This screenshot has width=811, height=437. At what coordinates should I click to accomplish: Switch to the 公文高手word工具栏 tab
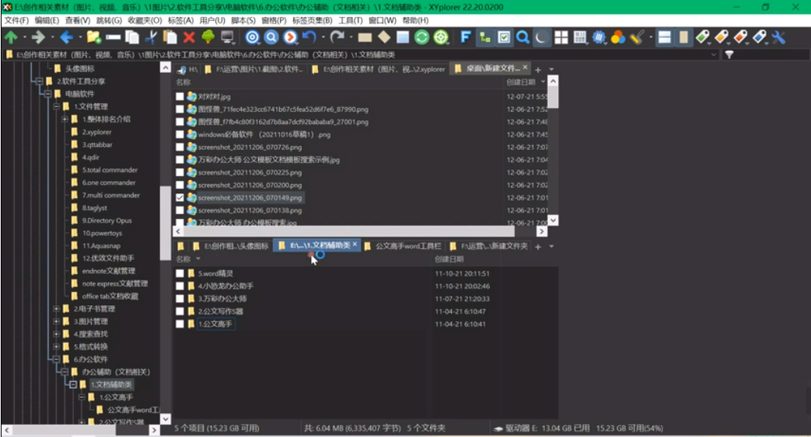click(x=407, y=246)
